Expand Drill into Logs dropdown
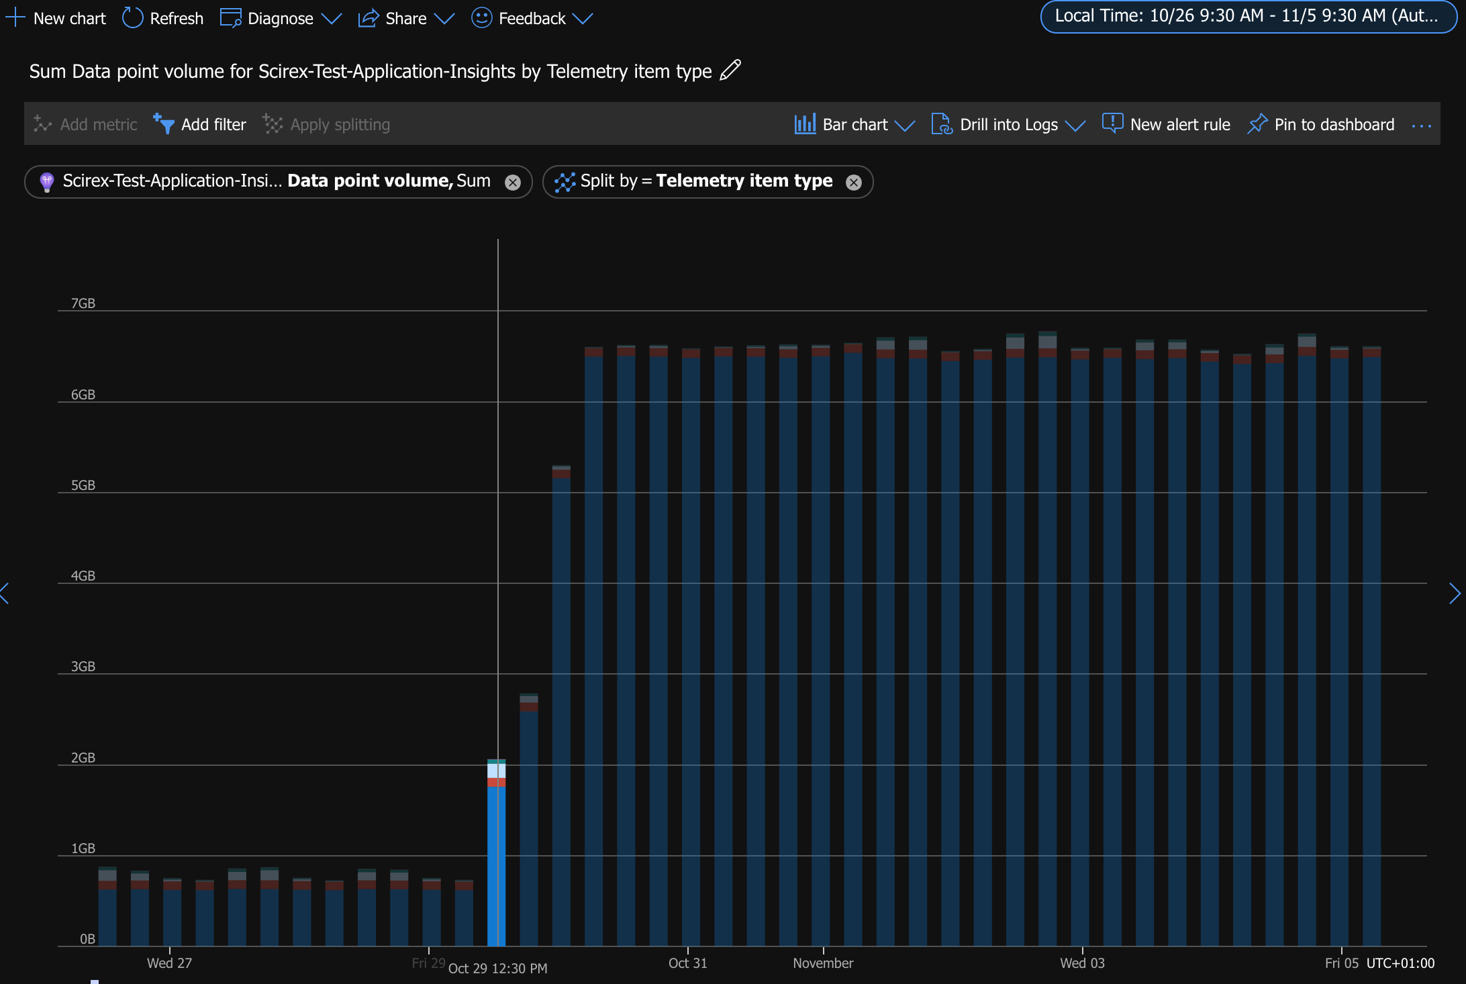The width and height of the screenshot is (1466, 984). [x=1008, y=124]
